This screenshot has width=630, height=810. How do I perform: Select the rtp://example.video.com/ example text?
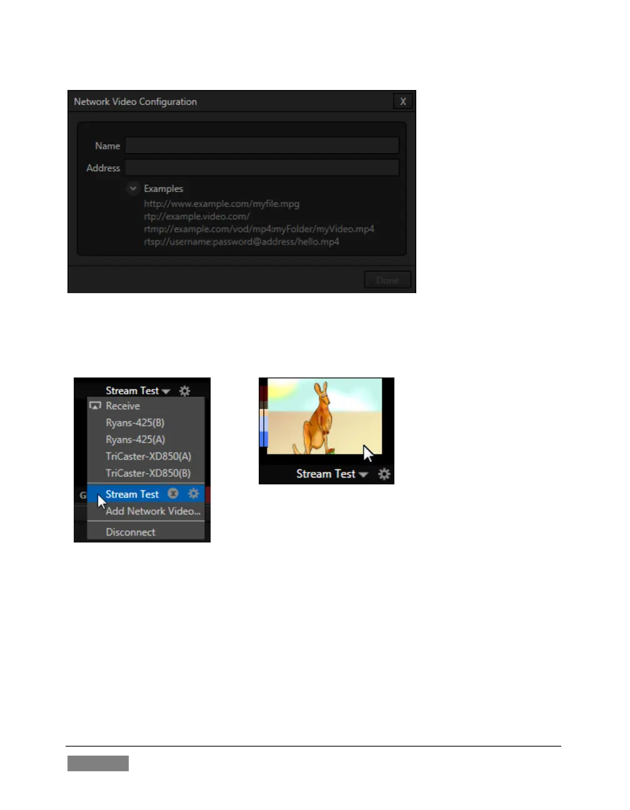point(196,216)
